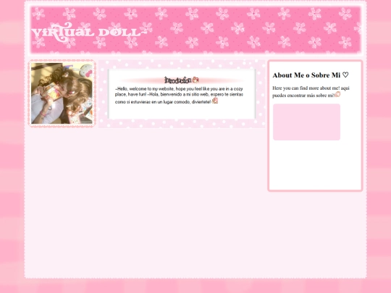391x293 pixels.
Task: Click the small icon beside the Introducción heading
Action: point(195,80)
